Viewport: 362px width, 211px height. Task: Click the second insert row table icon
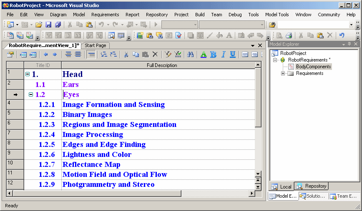33,55
